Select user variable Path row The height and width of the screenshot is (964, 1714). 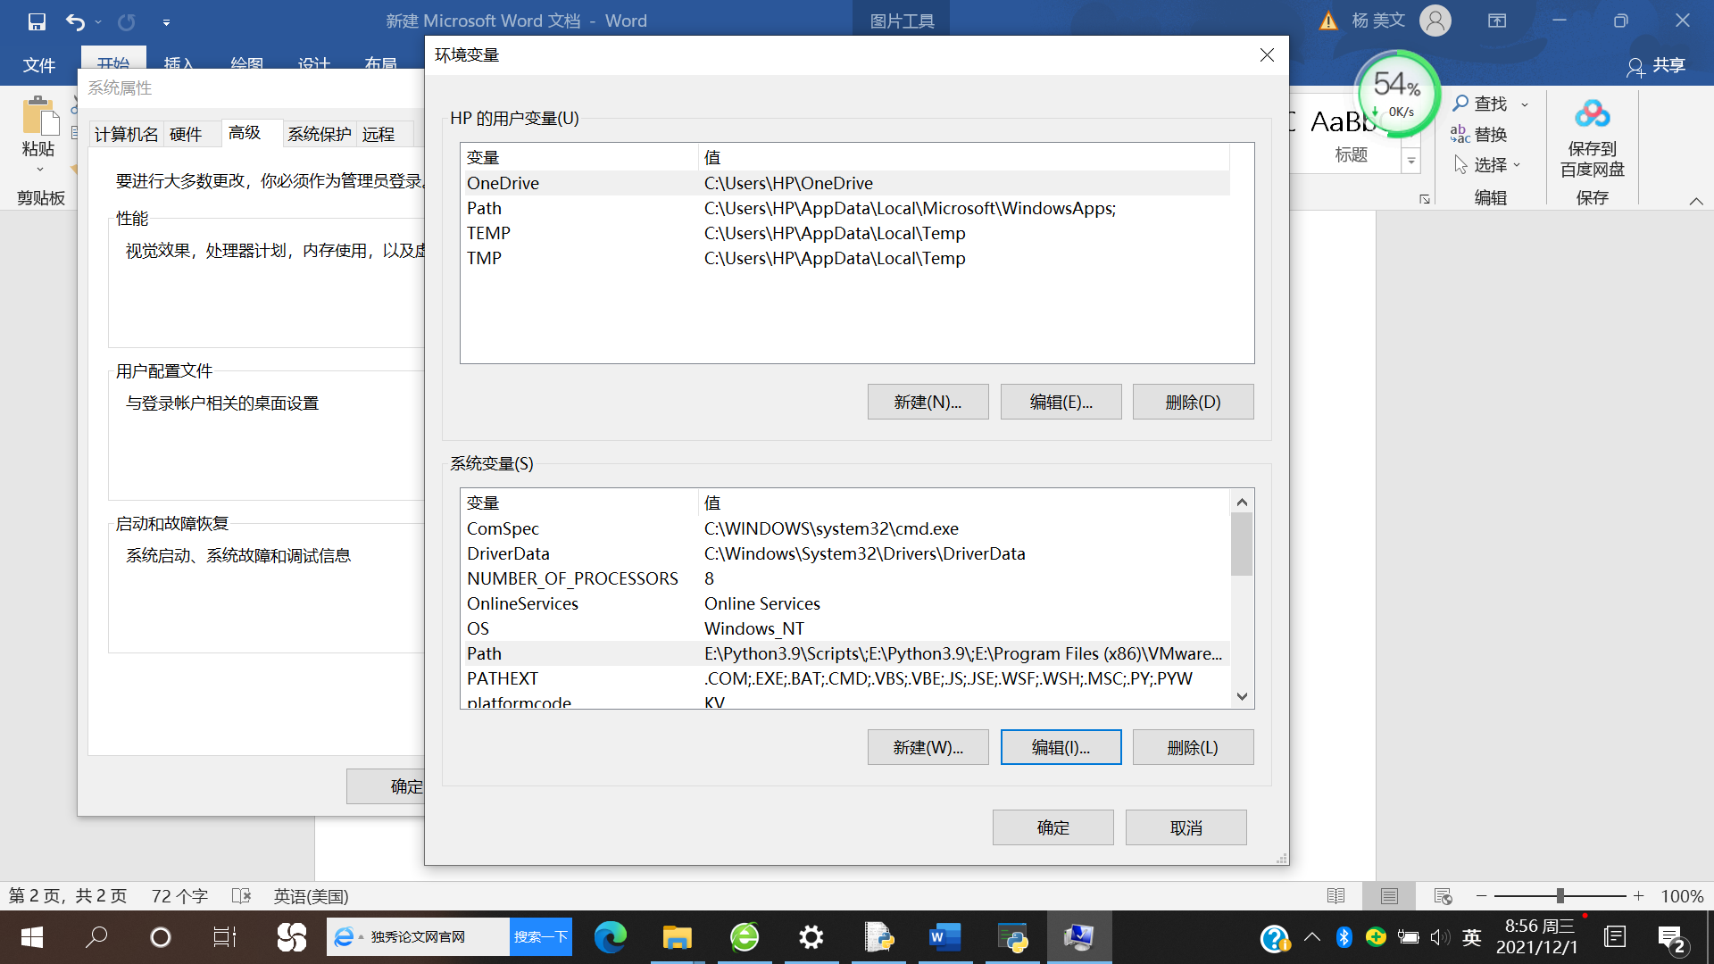pyautogui.click(x=845, y=208)
